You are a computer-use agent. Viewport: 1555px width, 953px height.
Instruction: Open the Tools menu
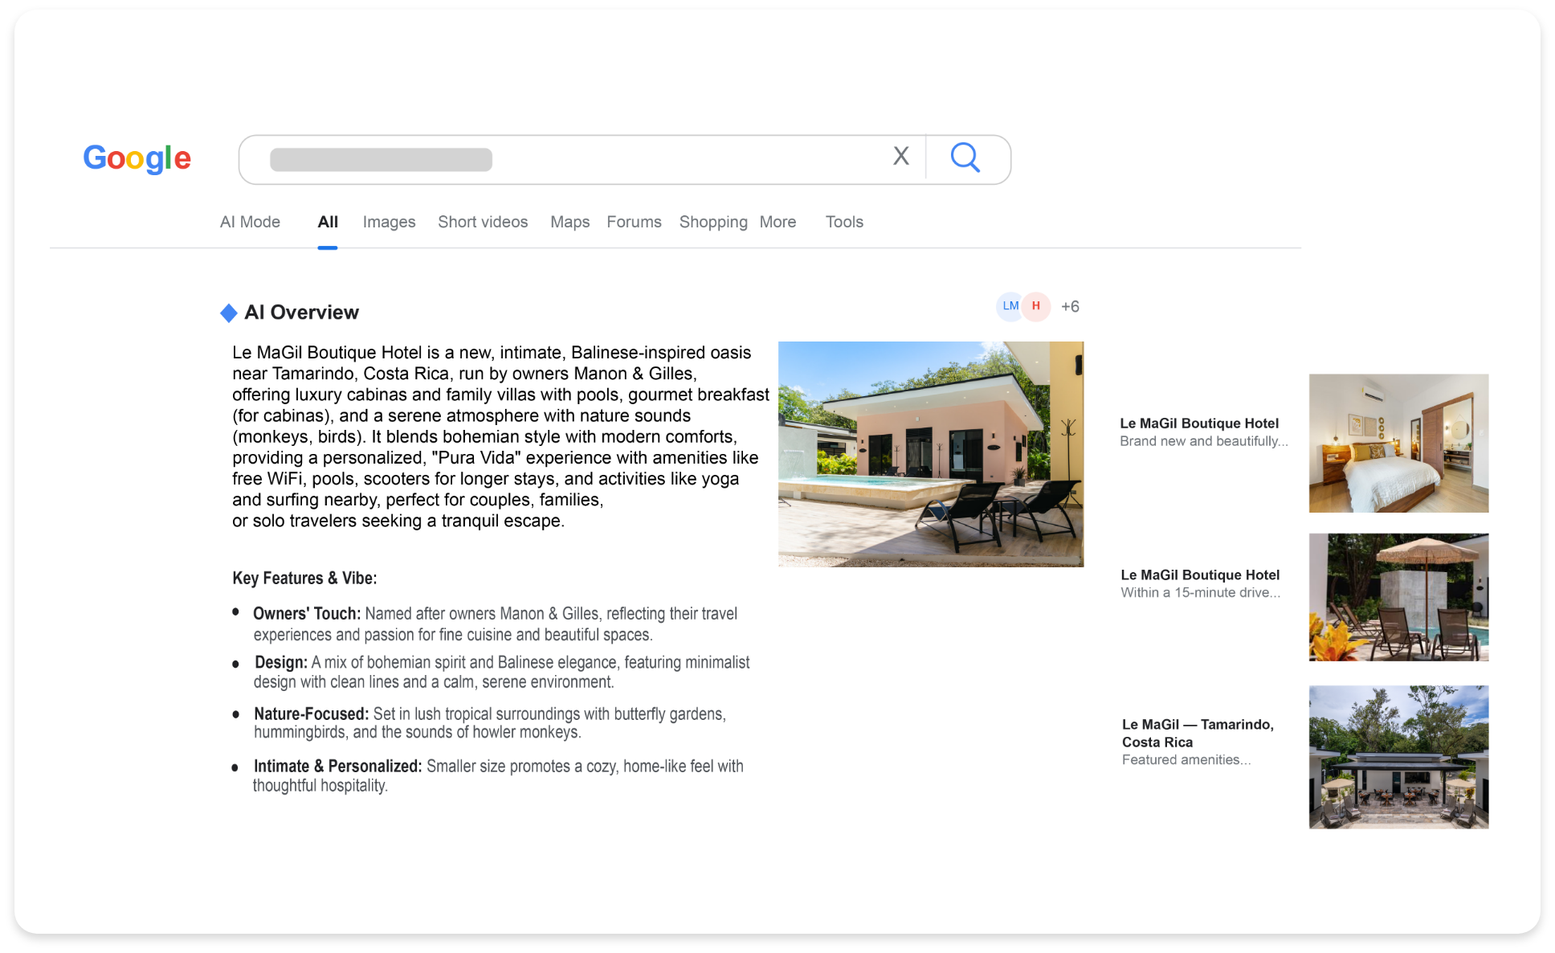pyautogui.click(x=844, y=222)
